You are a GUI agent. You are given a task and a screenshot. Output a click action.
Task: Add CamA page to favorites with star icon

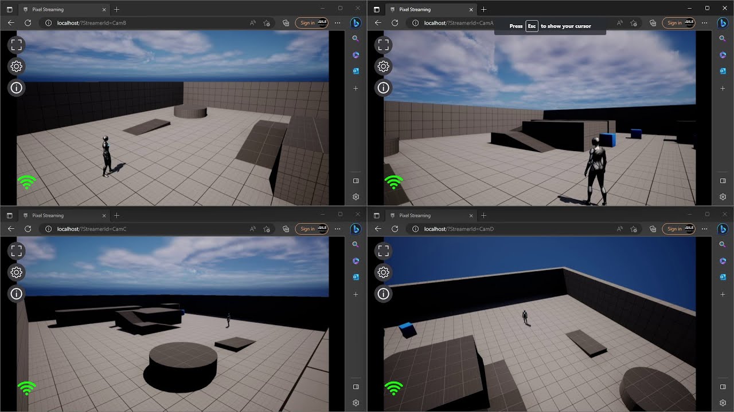(634, 23)
